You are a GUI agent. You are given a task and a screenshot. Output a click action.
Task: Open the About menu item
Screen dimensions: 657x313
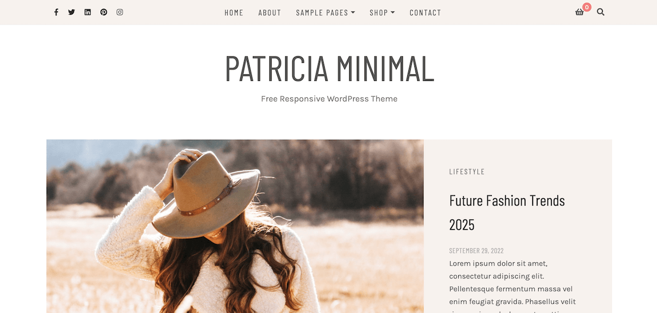[269, 13]
